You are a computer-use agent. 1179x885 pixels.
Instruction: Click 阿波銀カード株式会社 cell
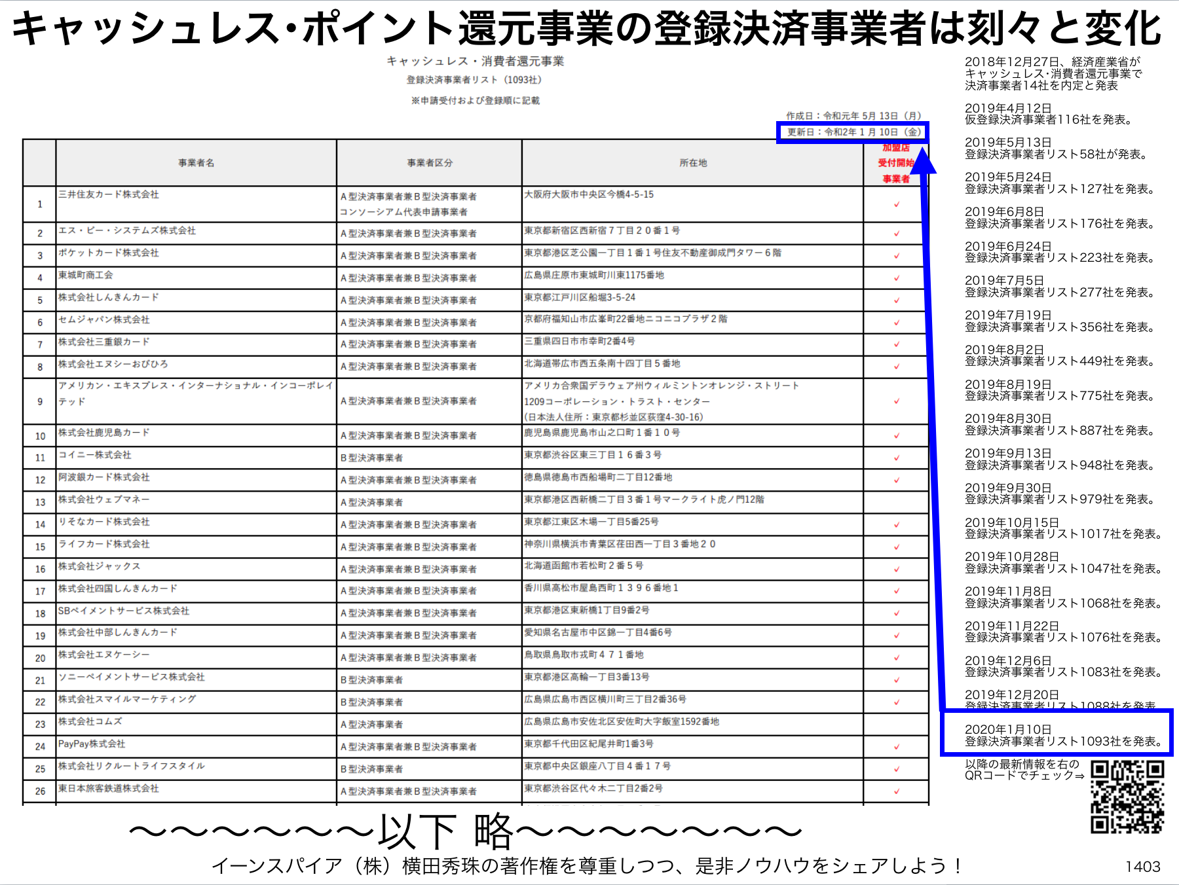click(x=104, y=477)
